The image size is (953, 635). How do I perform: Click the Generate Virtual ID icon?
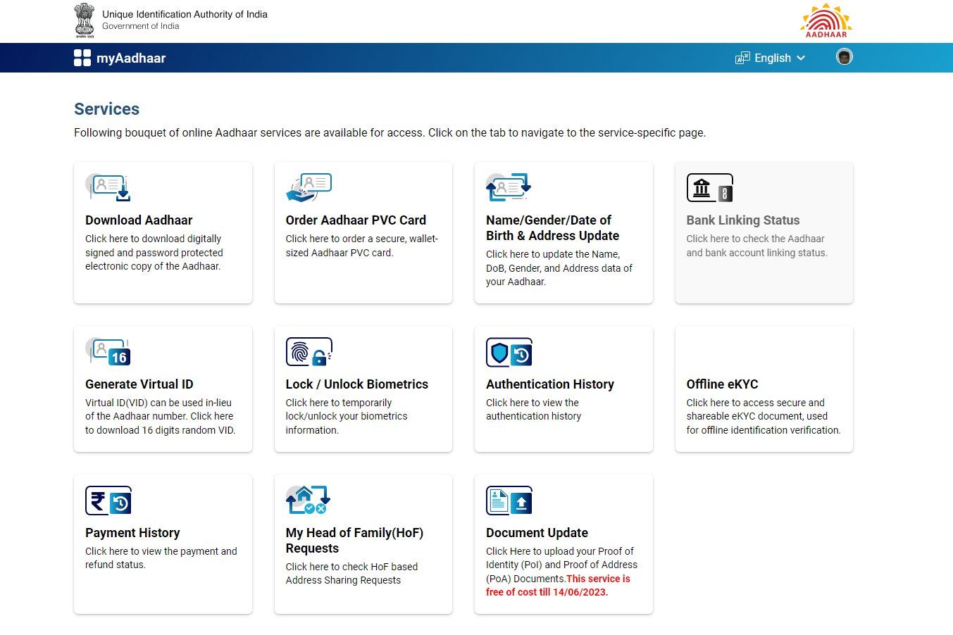[108, 351]
